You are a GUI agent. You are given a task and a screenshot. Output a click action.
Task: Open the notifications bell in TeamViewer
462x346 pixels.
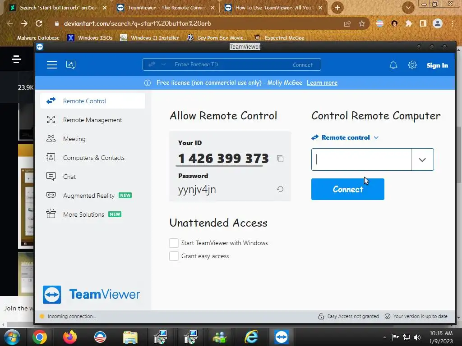[x=393, y=65]
